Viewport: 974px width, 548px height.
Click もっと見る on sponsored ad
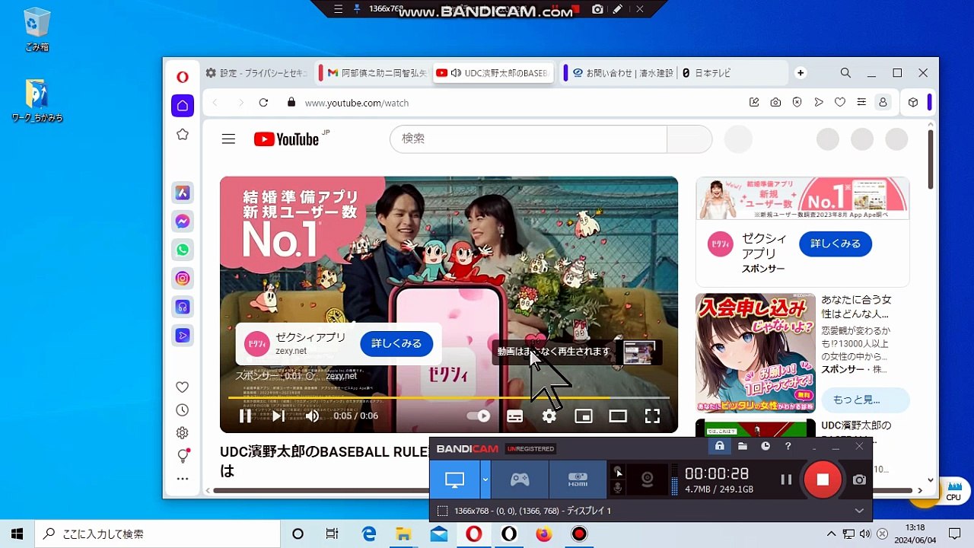(x=857, y=400)
